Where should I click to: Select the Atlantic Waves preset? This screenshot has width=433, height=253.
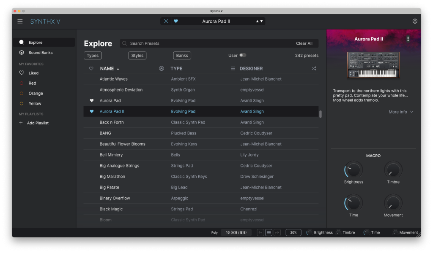201,79
